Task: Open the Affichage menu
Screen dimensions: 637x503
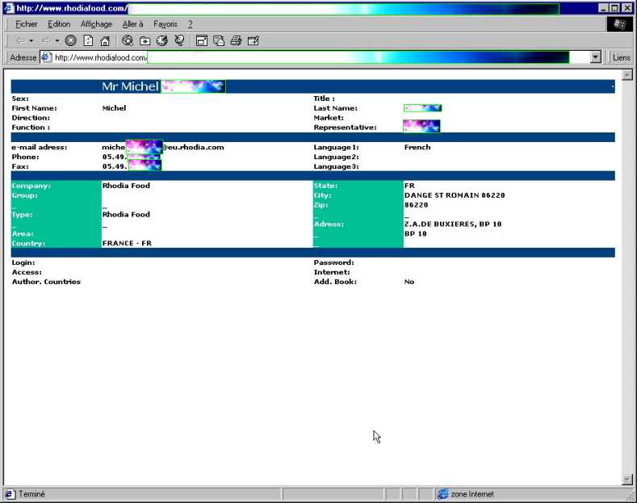Action: point(96,24)
